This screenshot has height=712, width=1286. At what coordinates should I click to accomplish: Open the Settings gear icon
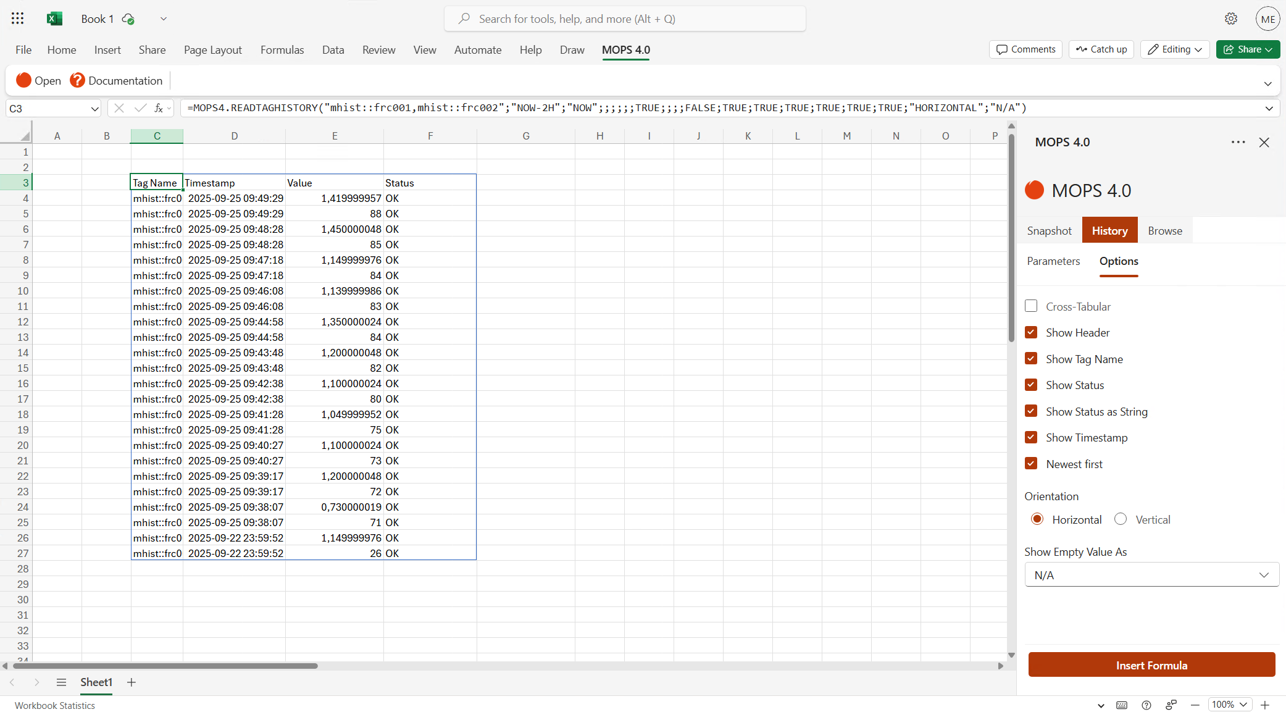pyautogui.click(x=1231, y=19)
